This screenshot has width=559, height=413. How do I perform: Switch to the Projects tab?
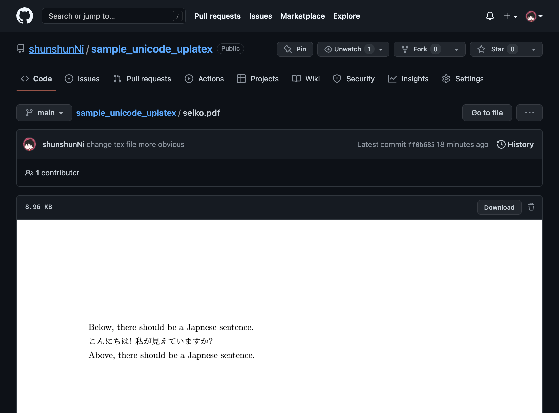(x=258, y=79)
